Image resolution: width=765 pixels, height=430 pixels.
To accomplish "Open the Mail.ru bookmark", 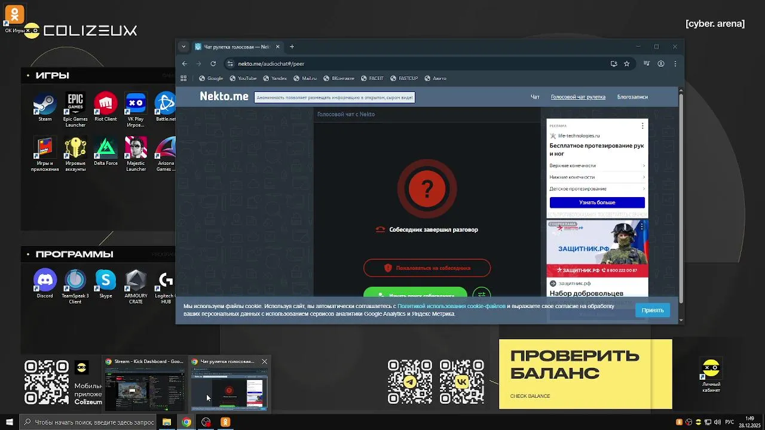I will click(305, 78).
